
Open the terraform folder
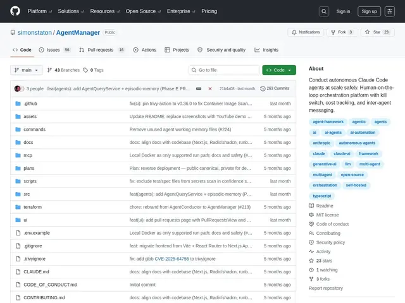tap(32, 207)
